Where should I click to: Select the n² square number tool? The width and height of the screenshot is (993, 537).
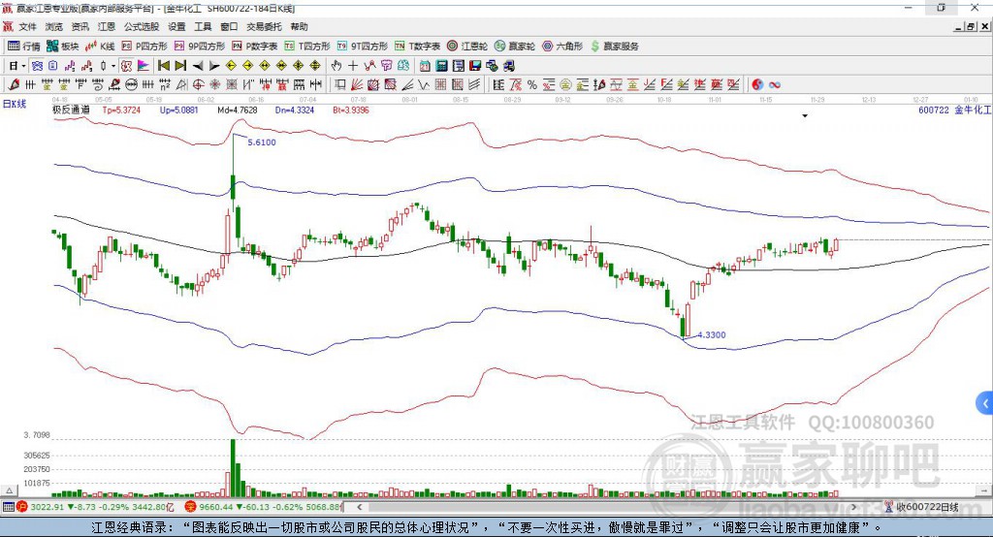click(x=165, y=85)
